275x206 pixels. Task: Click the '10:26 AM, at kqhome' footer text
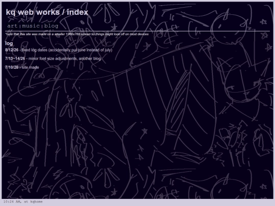[23, 201]
